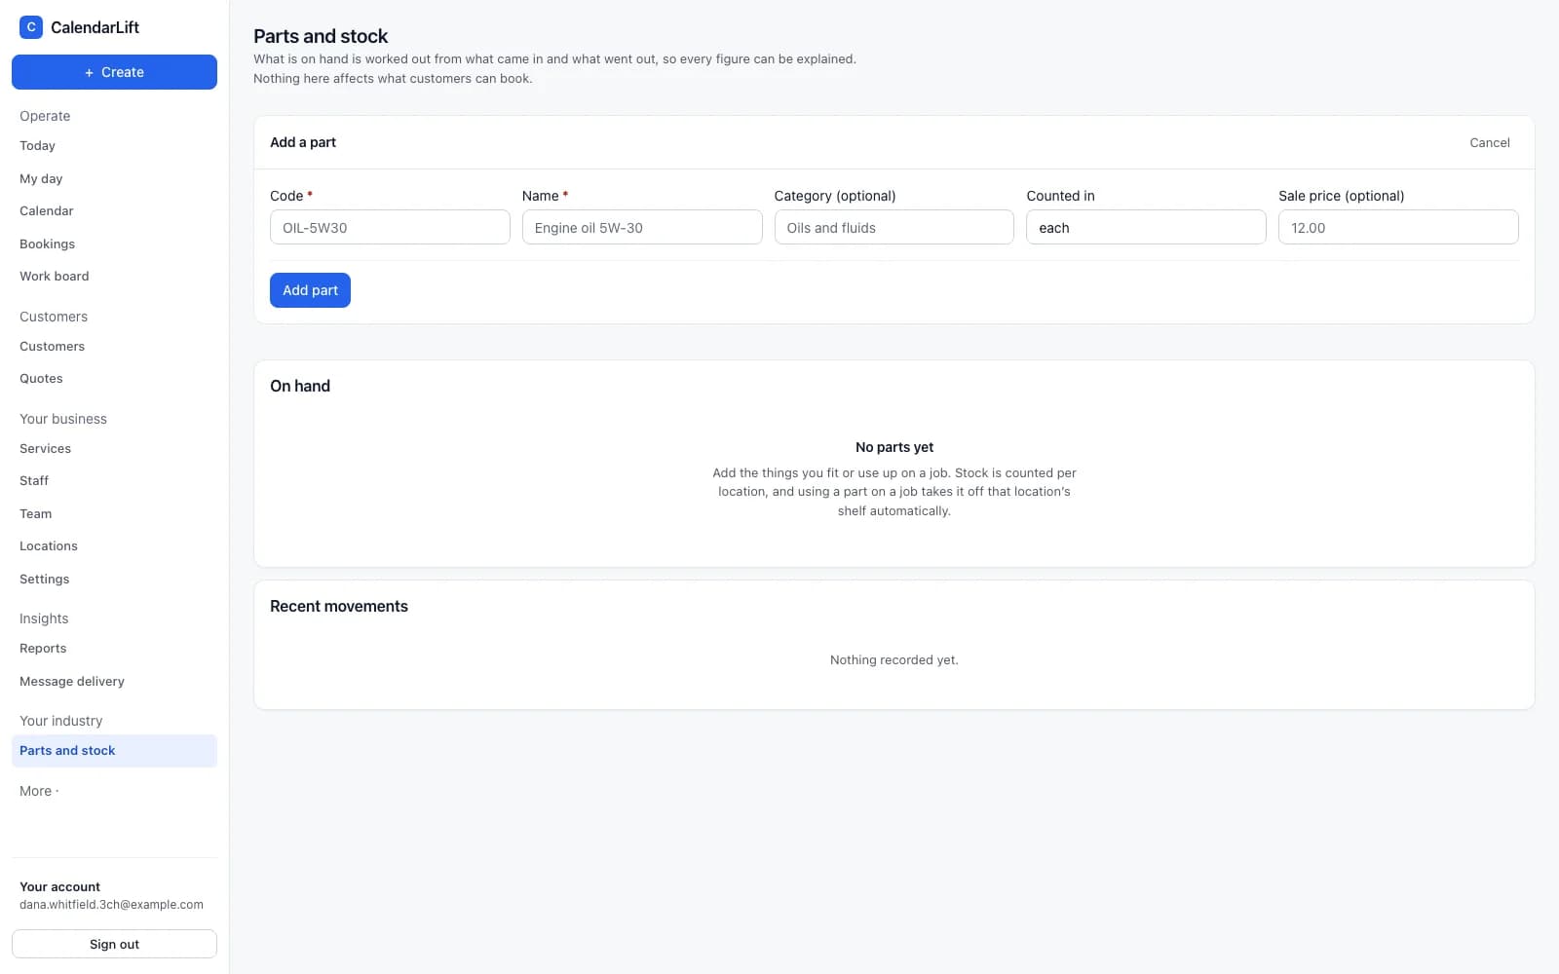
Task: Open the Create button
Action: [x=114, y=72]
